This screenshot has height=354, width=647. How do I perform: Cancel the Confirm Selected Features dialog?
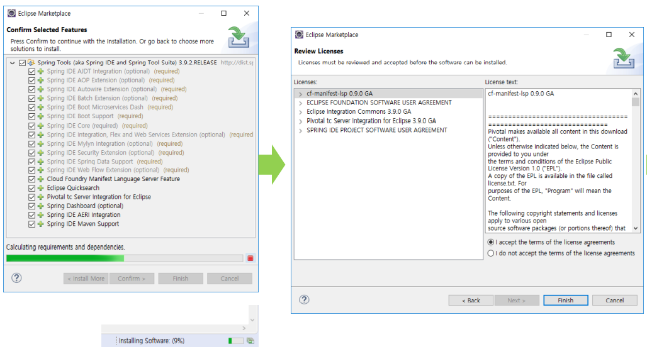[x=230, y=279]
